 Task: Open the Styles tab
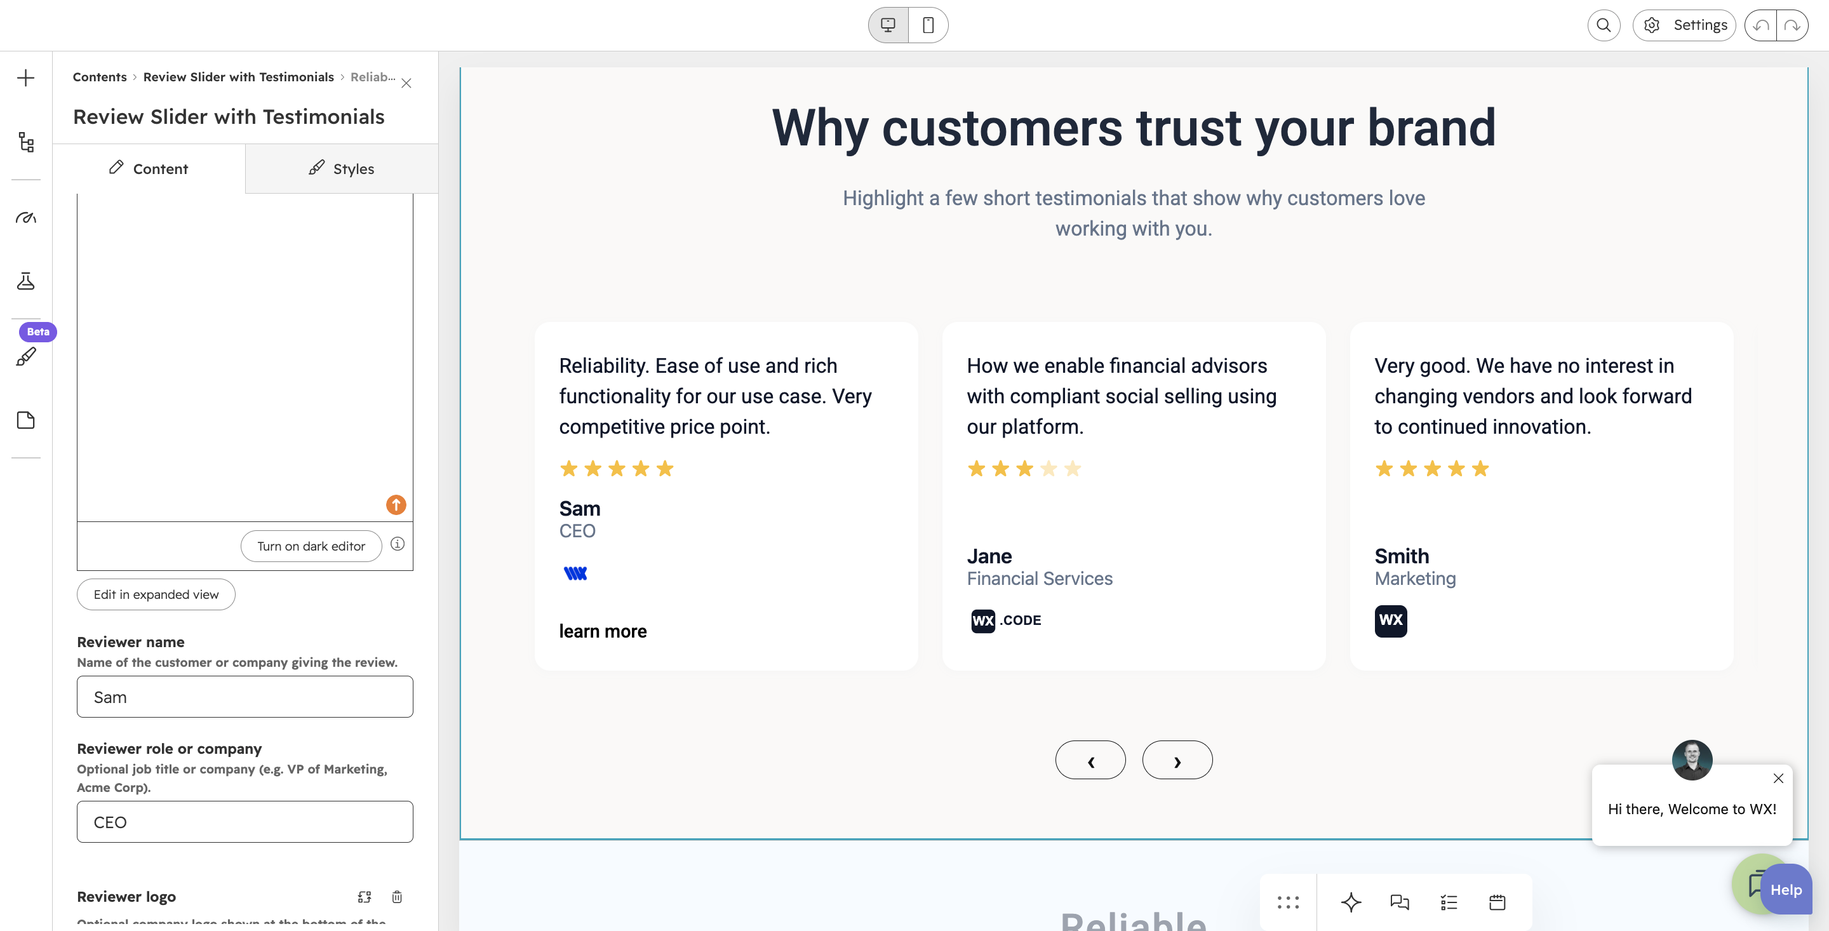(x=342, y=169)
